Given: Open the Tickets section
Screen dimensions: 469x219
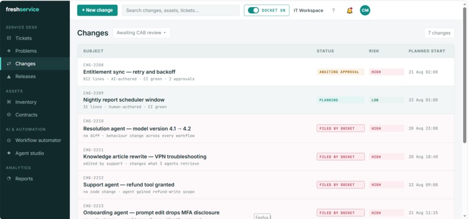Looking at the screenshot, I should pos(23,38).
